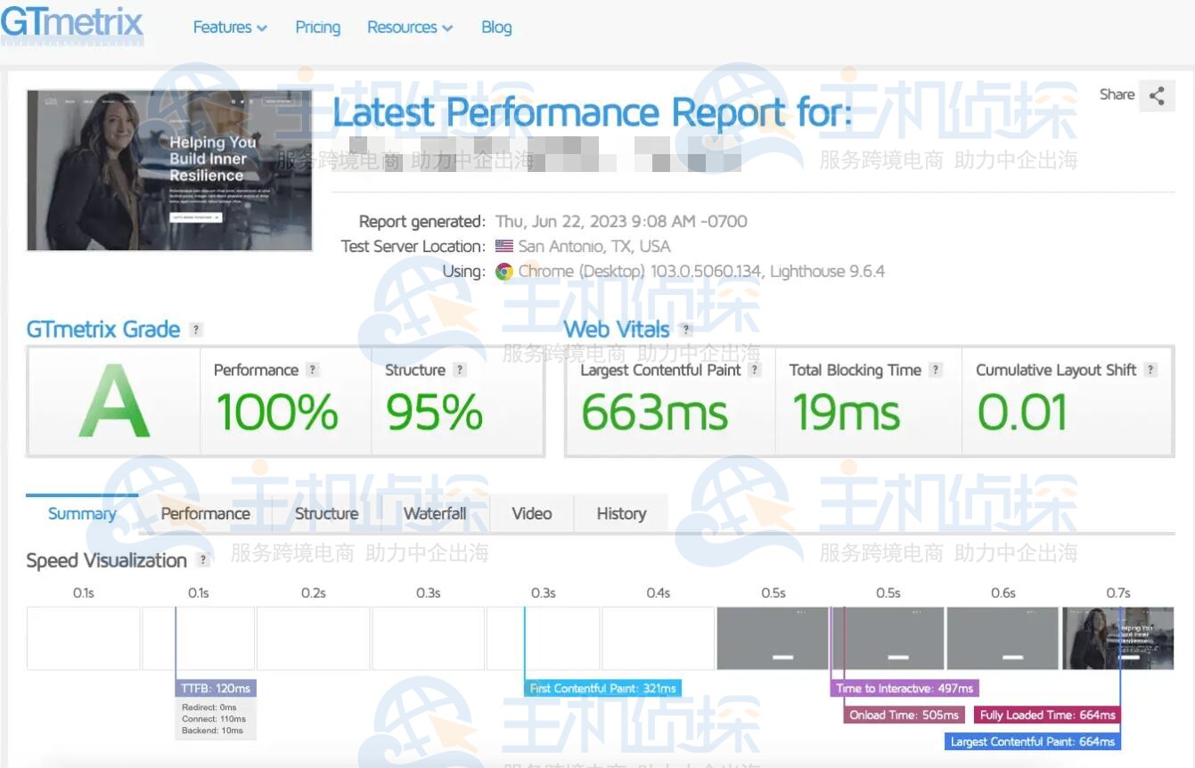Click the Chrome browser icon
Viewport: 1195px width, 768px height.
click(x=504, y=272)
